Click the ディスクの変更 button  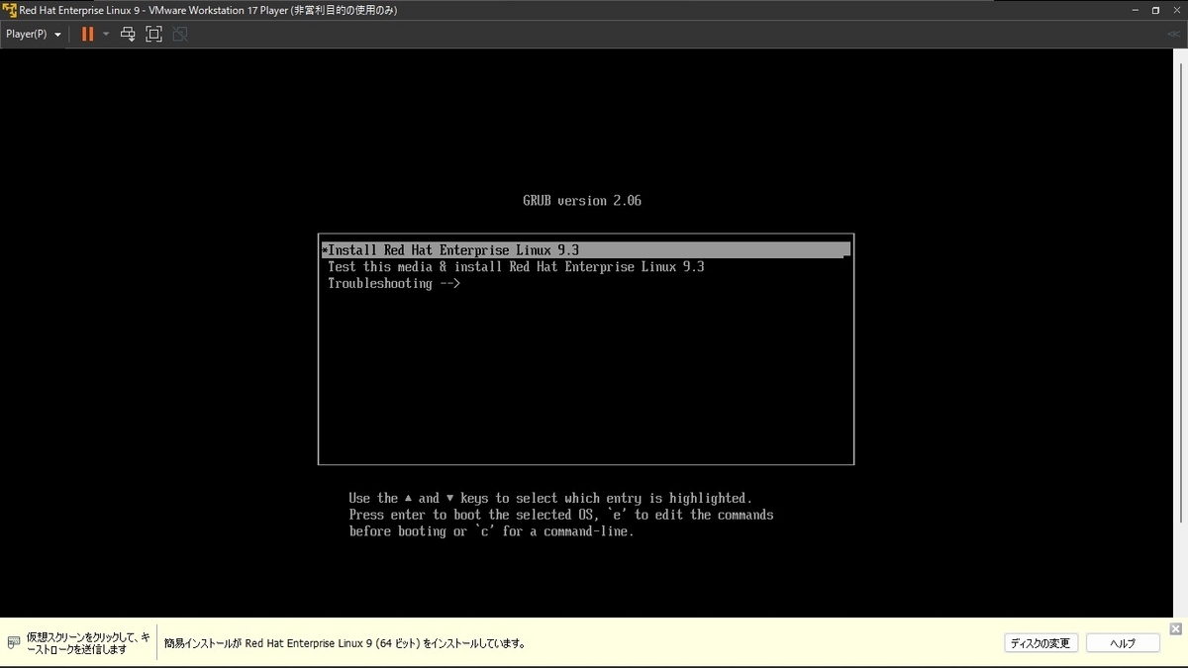(1039, 643)
